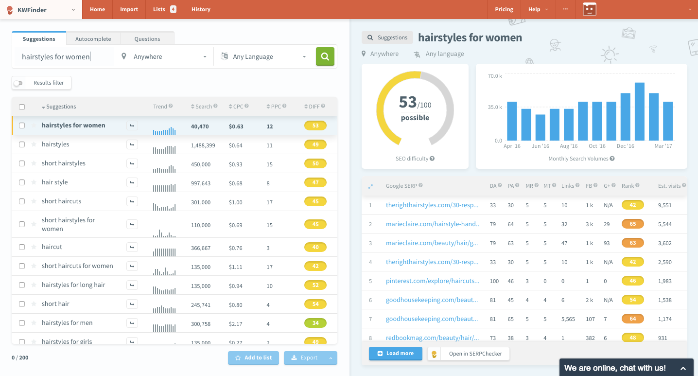Open the Anywhere location dropdown
This screenshot has height=376, width=698.
(164, 57)
